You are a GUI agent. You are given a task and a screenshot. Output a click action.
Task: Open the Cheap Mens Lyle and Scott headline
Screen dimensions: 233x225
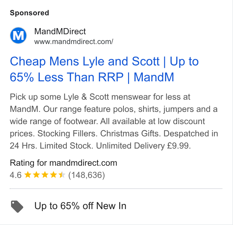click(x=104, y=69)
